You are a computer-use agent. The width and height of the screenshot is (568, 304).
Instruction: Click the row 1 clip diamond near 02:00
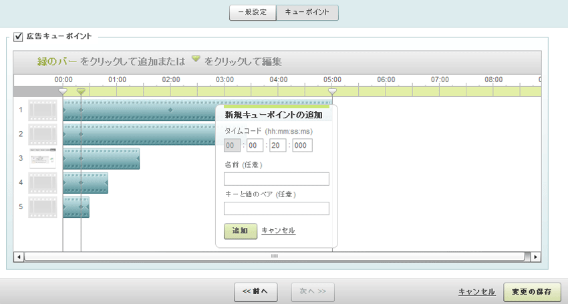[x=170, y=110]
